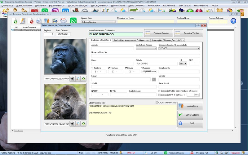Click the Pesquisar Imagens status bar link
248x155 pixels.
click(176, 153)
